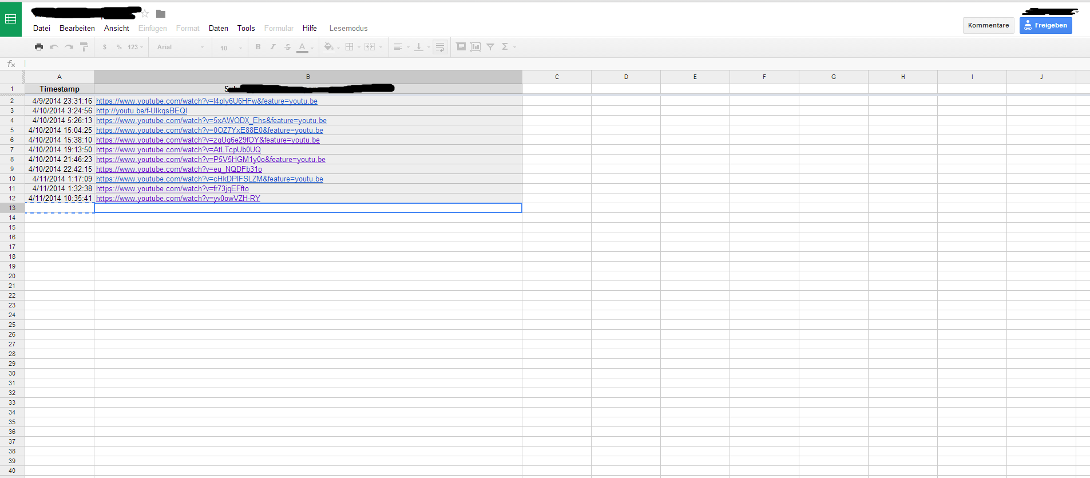Open the horizontal align dropdown
The height and width of the screenshot is (478, 1090).
click(402, 47)
